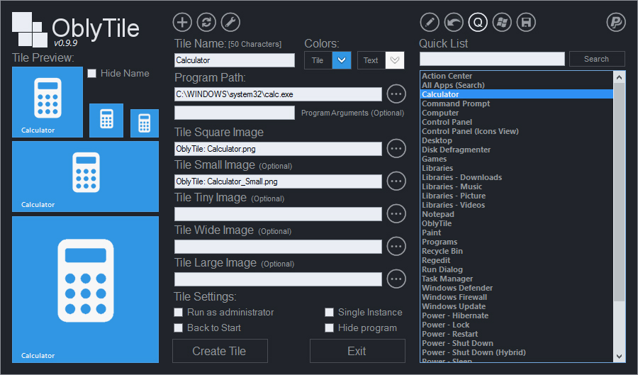Click the Program Arguments field
Screen dimensions: 638x375
pos(235,113)
